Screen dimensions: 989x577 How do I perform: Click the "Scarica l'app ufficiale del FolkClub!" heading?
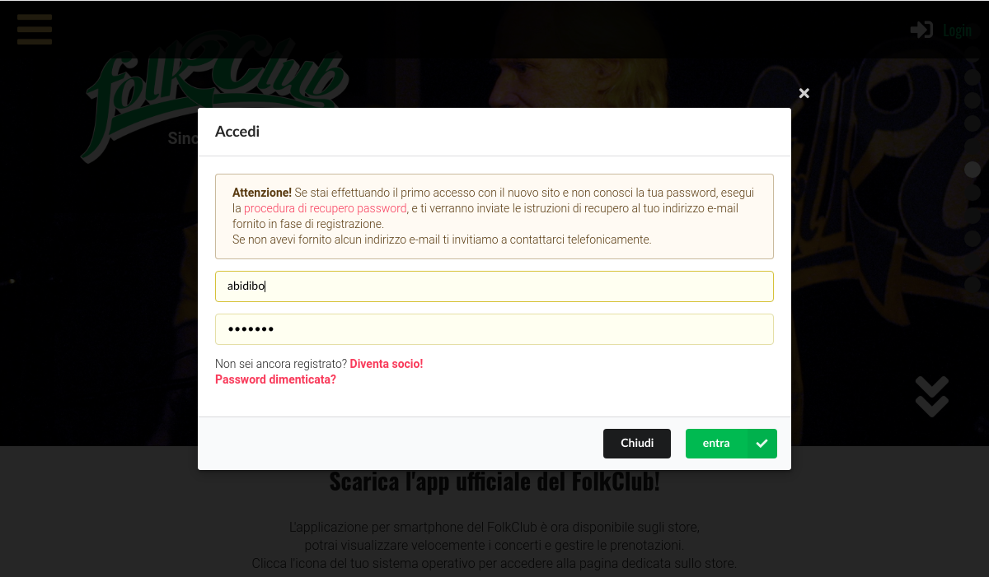coord(494,482)
